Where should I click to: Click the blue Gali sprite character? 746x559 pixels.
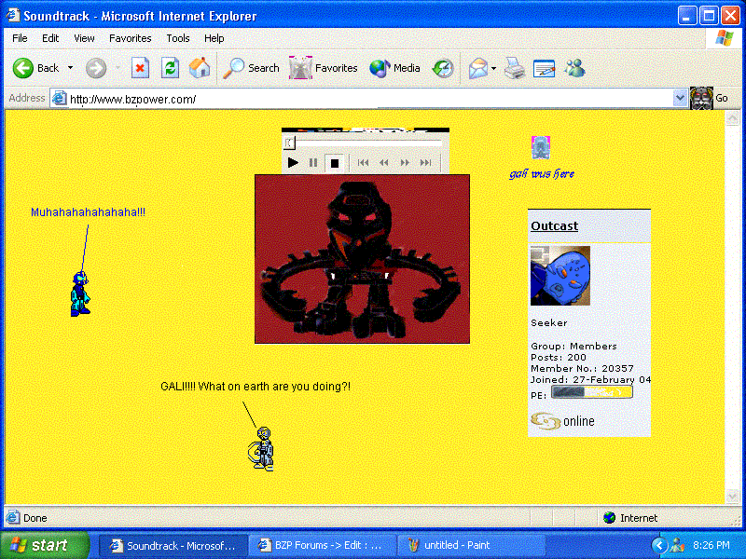pyautogui.click(x=80, y=294)
